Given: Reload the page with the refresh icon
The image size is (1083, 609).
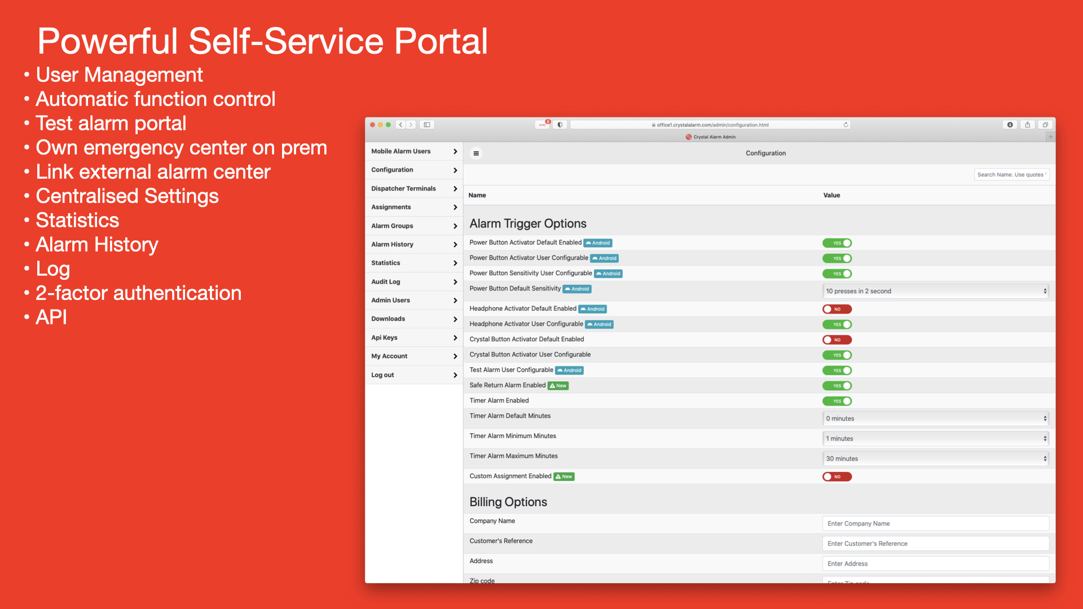Looking at the screenshot, I should [846, 125].
